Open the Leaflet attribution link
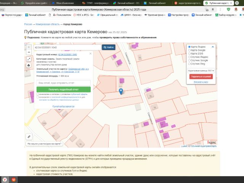 click(184, 146)
